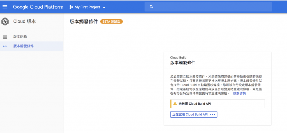Click the Cloud Build product icon

(x=5, y=21)
